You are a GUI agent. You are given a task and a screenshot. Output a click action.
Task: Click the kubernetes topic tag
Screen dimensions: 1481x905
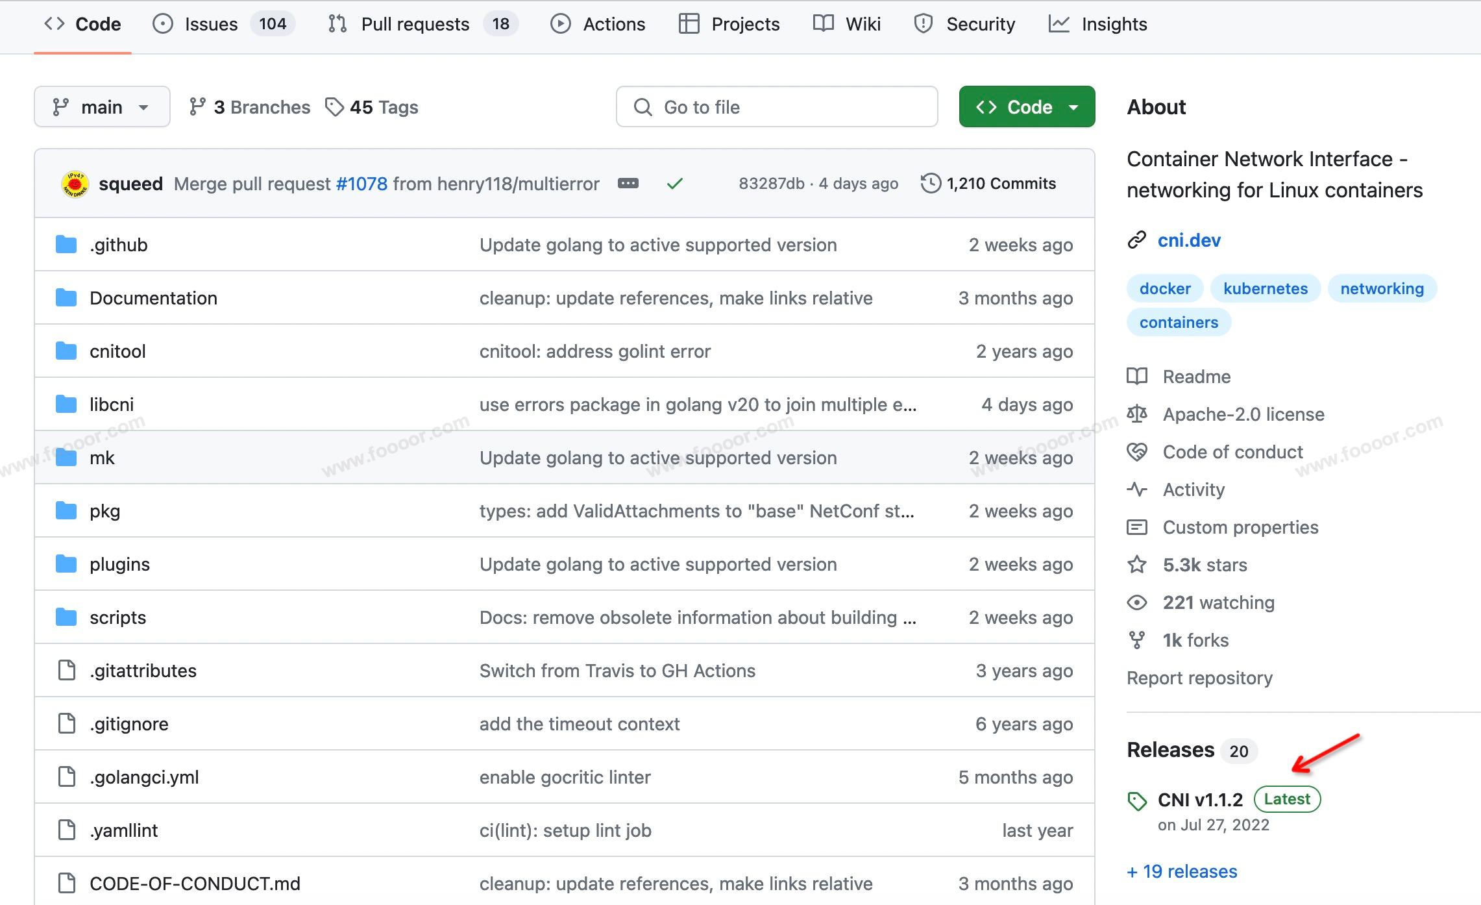1265,288
